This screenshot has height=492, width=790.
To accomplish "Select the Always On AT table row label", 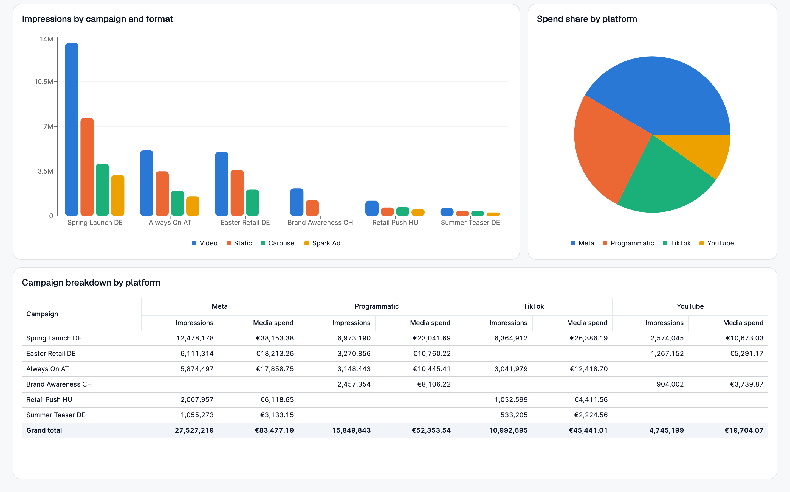I will 48,369.
